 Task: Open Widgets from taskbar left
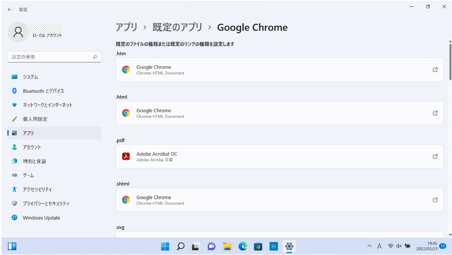tap(12, 246)
